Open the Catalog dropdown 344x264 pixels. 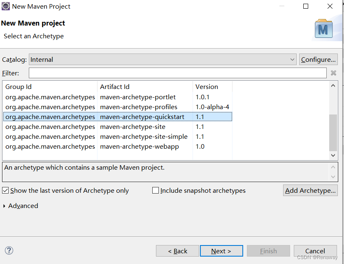point(292,59)
